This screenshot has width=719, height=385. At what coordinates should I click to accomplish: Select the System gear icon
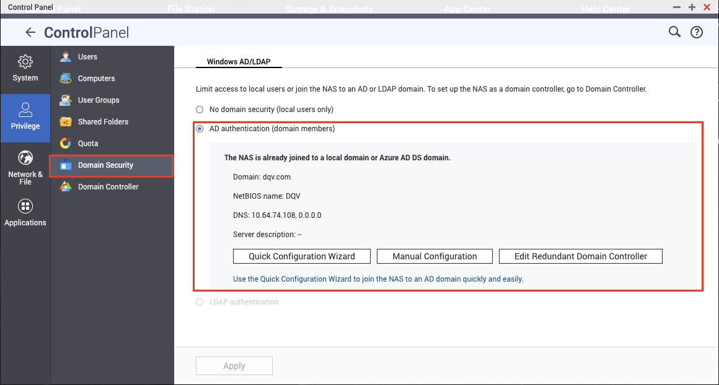tap(25, 62)
